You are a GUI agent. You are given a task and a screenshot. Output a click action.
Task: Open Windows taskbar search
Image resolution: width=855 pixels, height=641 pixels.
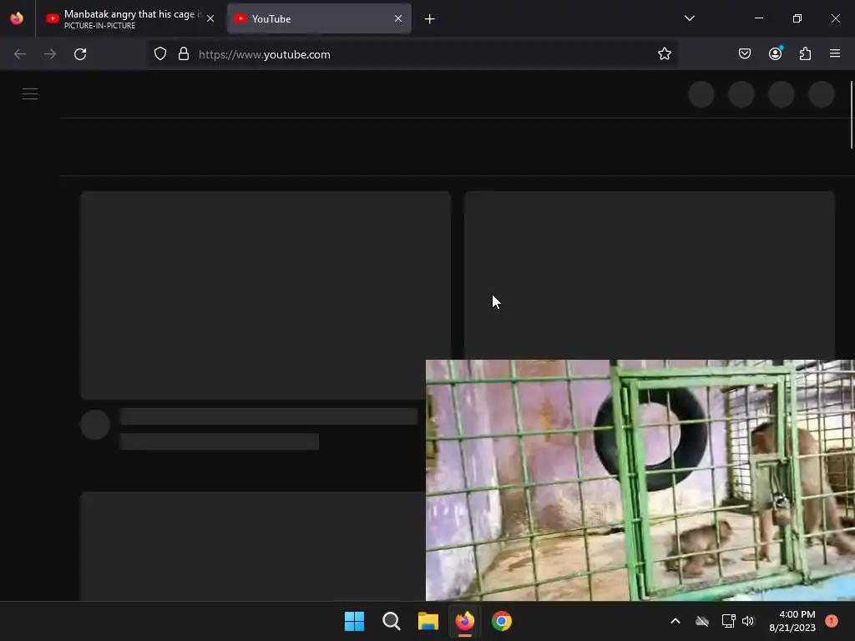[x=392, y=621]
